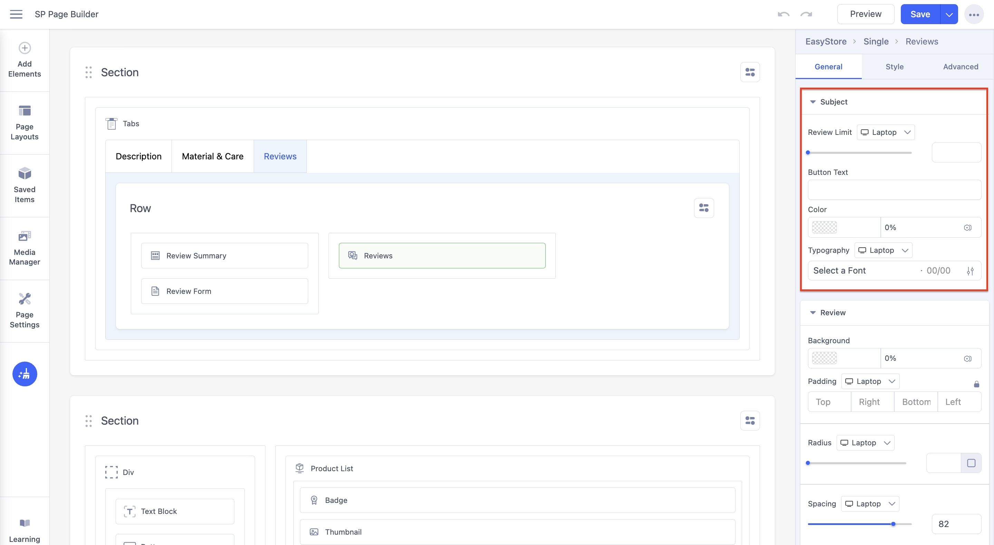Open the hamburger menu icon
The height and width of the screenshot is (545, 994).
point(16,14)
